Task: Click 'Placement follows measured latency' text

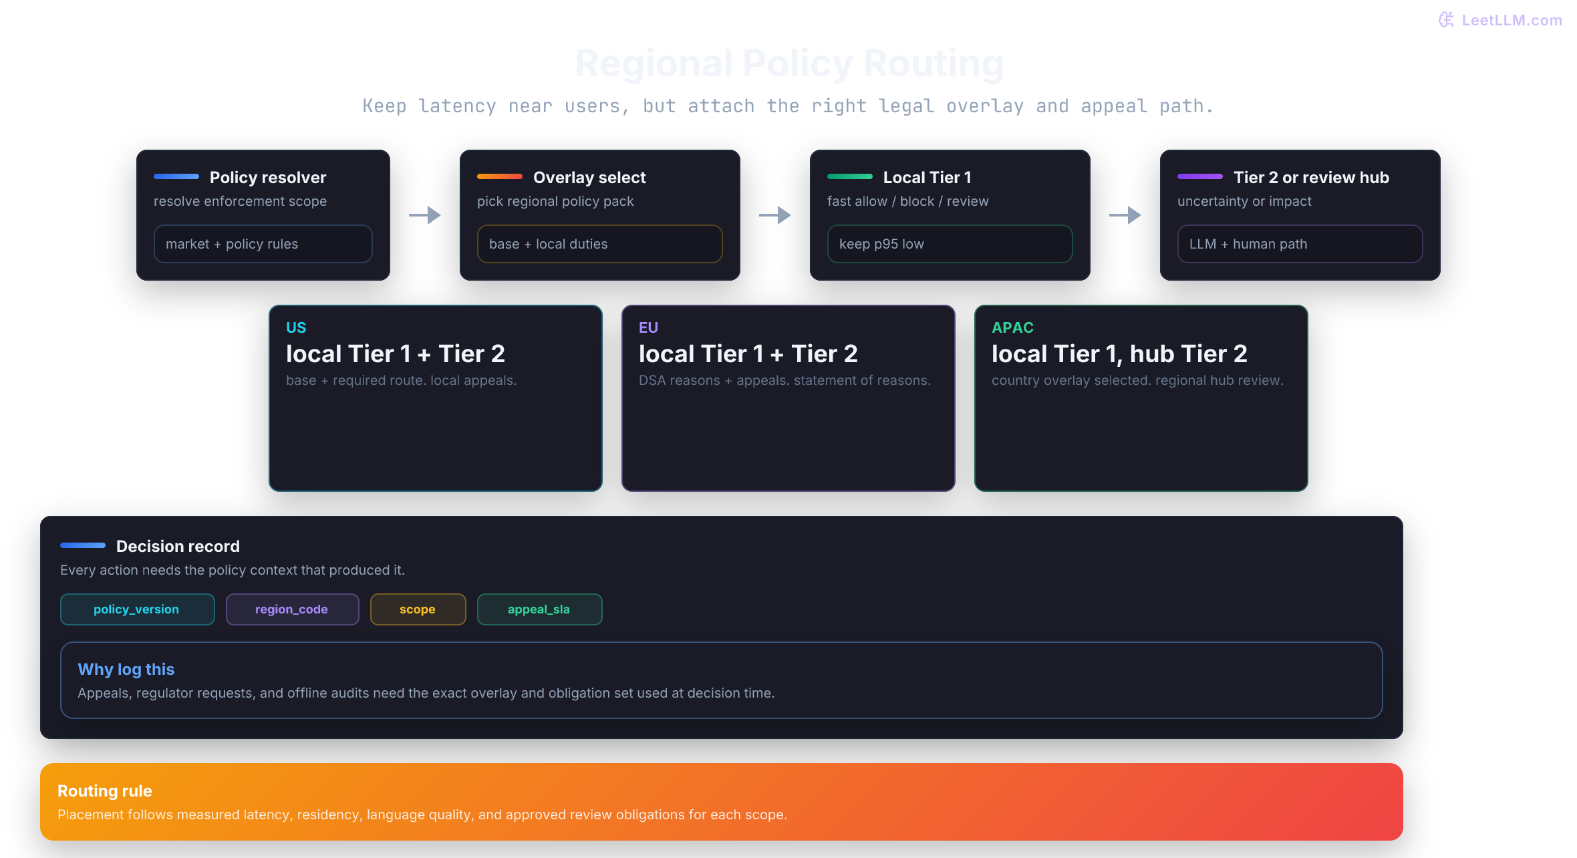Action: pos(422,815)
